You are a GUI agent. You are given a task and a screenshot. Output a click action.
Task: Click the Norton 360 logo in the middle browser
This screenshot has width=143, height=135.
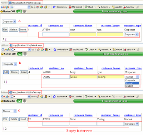9,54
